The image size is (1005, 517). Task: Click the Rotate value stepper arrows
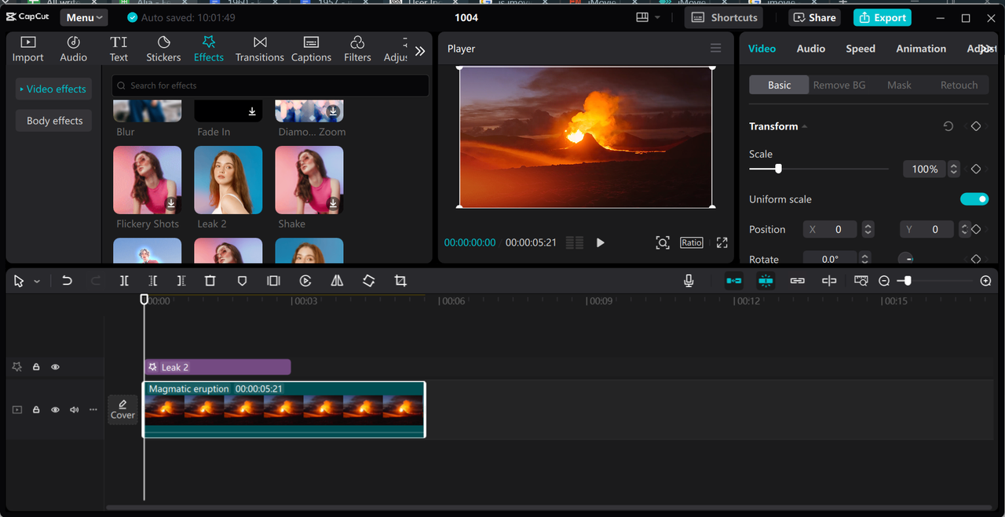(x=864, y=259)
